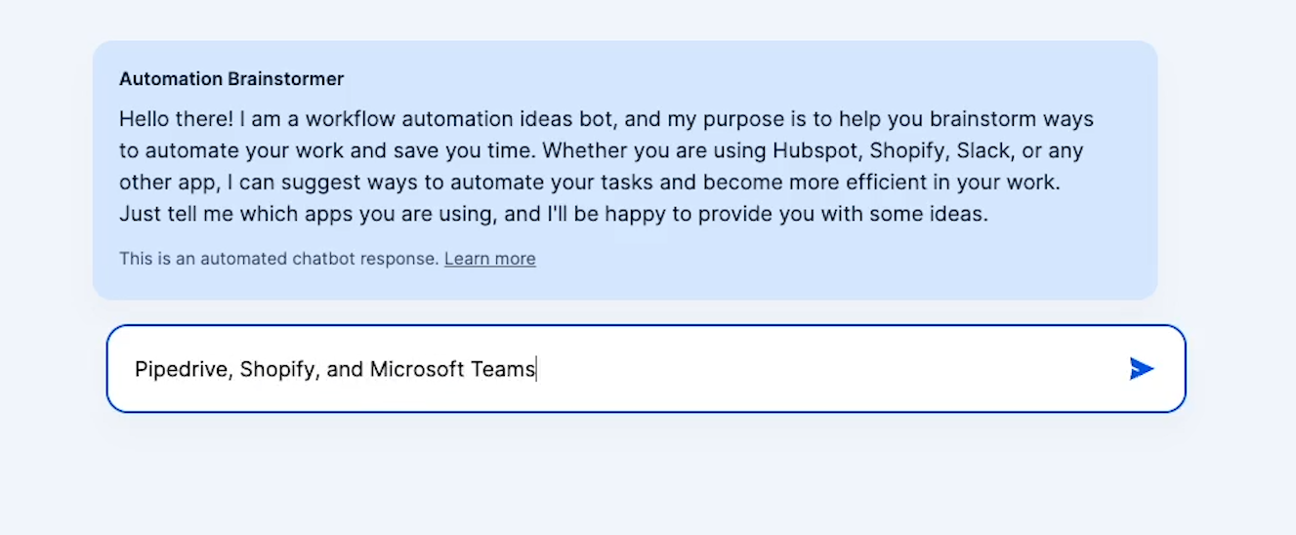
Task: Focus the chat message input field
Action: point(646,369)
